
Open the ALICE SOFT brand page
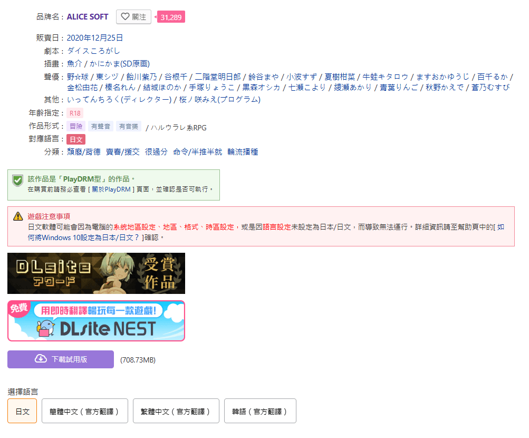88,17
